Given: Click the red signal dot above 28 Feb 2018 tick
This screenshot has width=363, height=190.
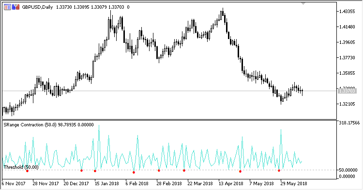Looking at the screenshot, I should (159, 170).
